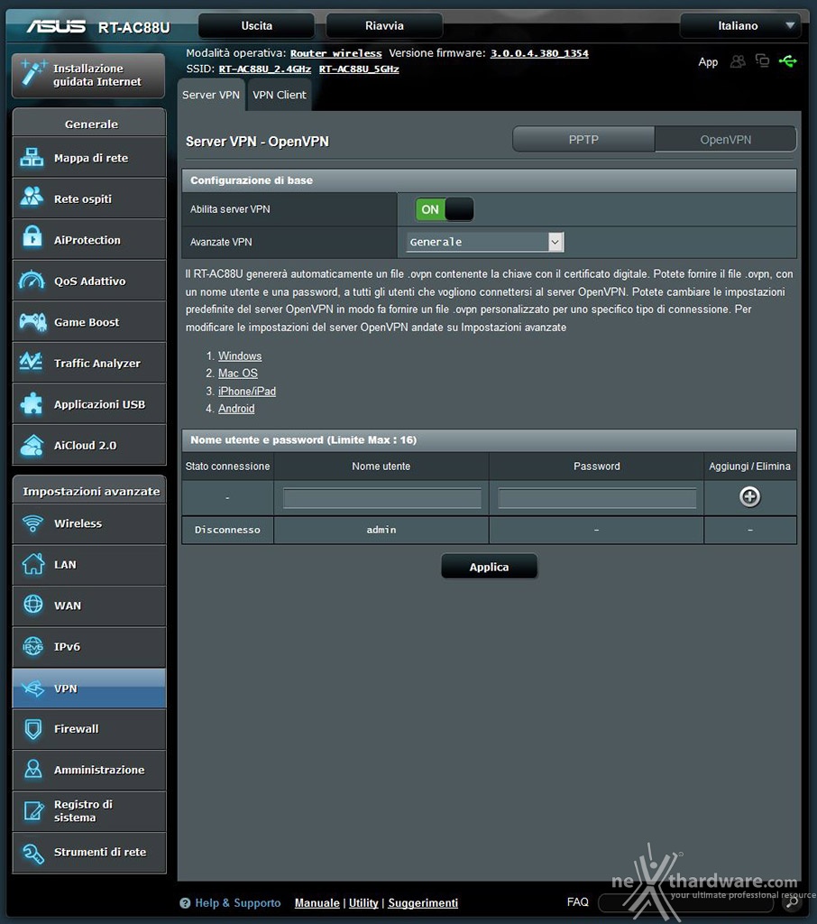Open the Avanzate VPN dropdown
817x924 pixels.
pyautogui.click(x=485, y=242)
